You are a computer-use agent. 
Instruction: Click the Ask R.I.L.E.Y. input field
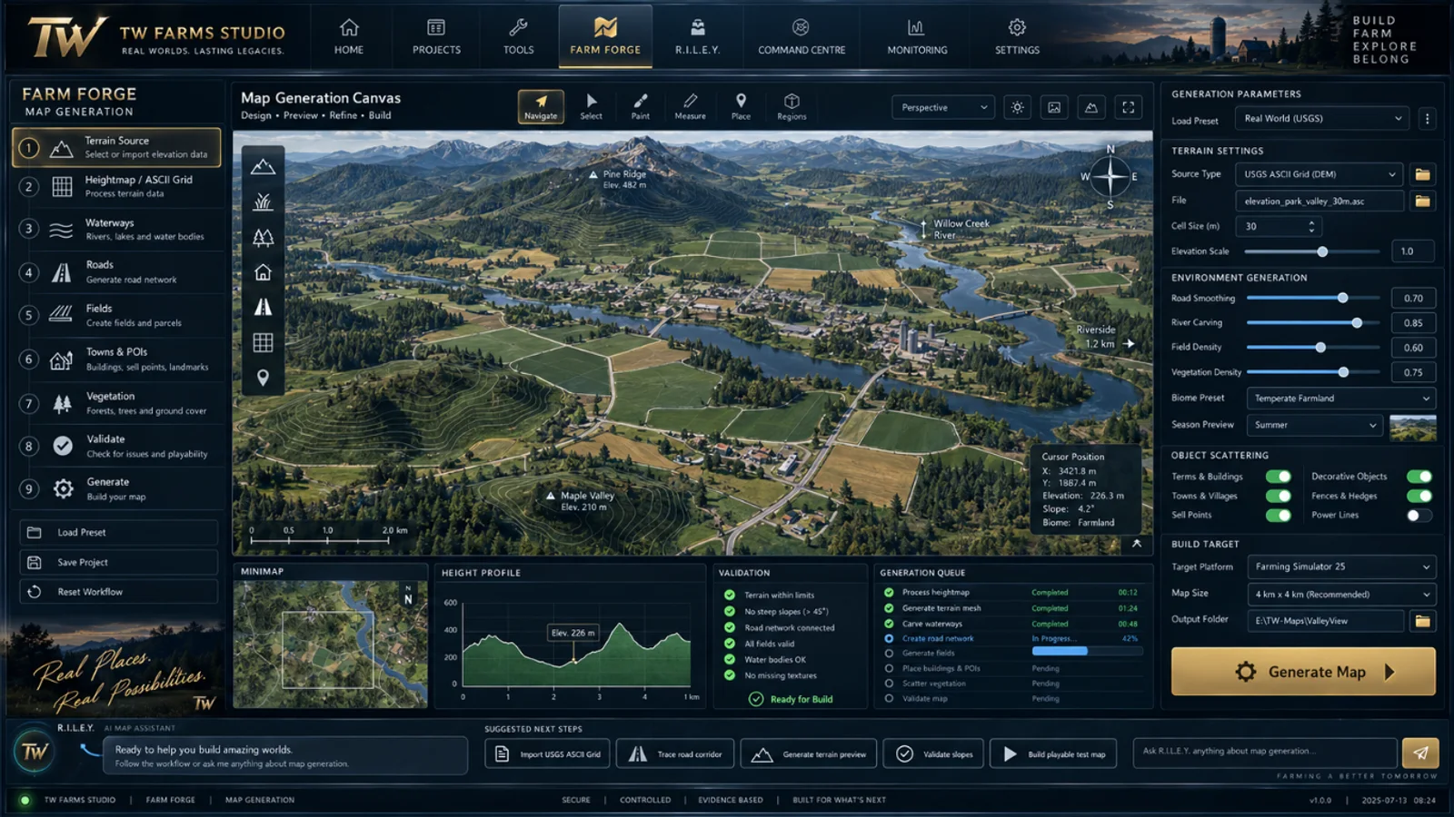click(x=1264, y=753)
